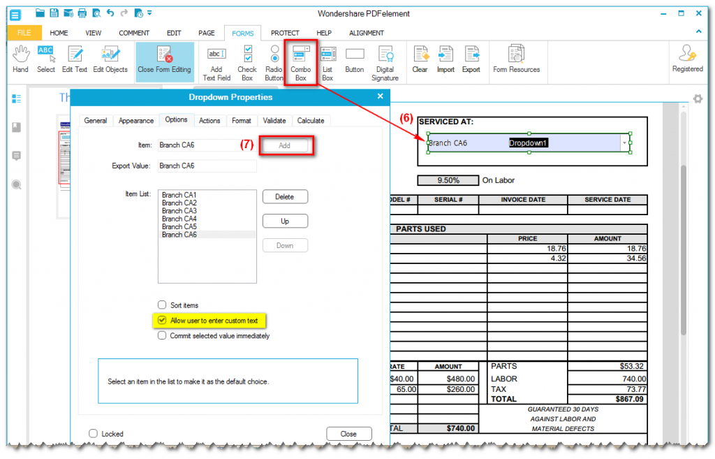This screenshot has height=459, width=715.
Task: Click the Add button for Branch CA6
Action: point(286,145)
